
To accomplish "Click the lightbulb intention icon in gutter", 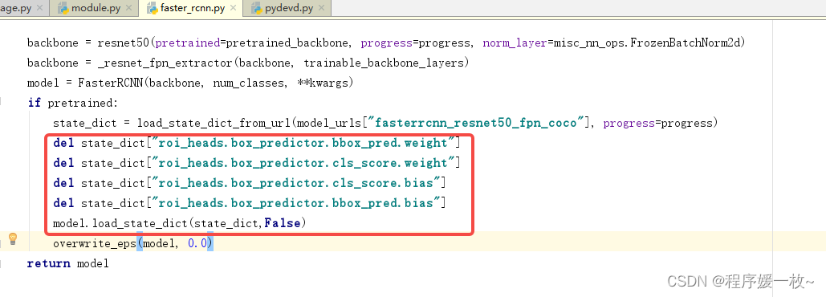I will click(13, 239).
